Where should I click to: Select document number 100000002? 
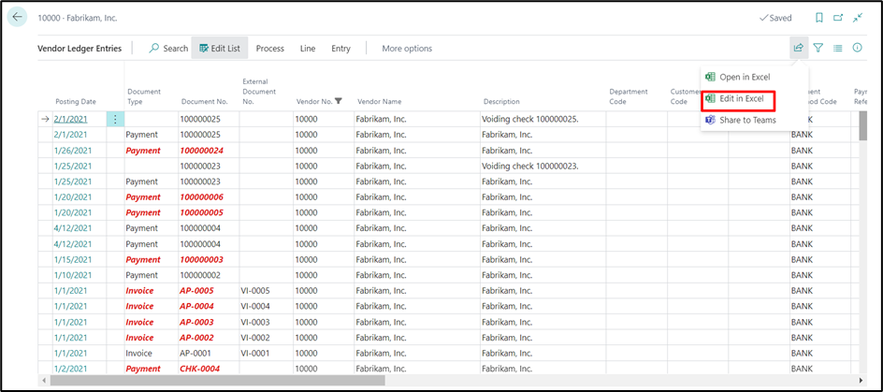coord(200,275)
